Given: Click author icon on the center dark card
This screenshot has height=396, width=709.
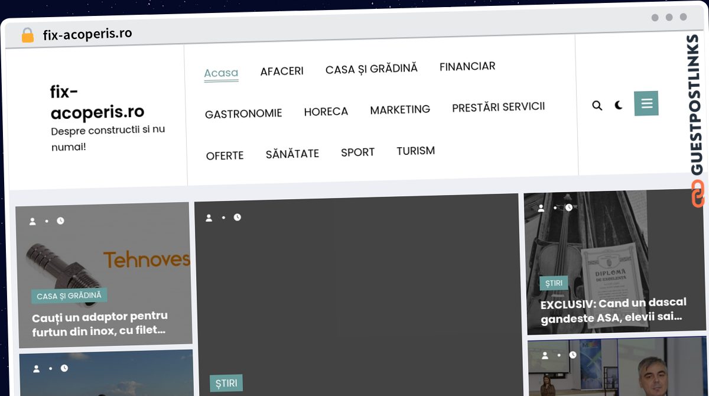Looking at the screenshot, I should (209, 218).
